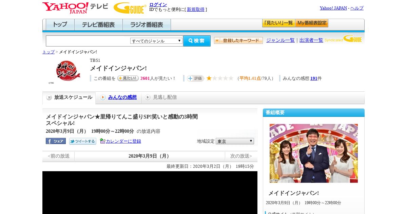Open the 「見たい!」一覧 button
This screenshot has height=214, width=407.
pyautogui.click(x=278, y=23)
